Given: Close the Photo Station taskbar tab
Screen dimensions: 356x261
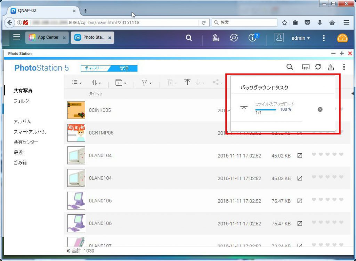Looking at the screenshot, I should 110,38.
